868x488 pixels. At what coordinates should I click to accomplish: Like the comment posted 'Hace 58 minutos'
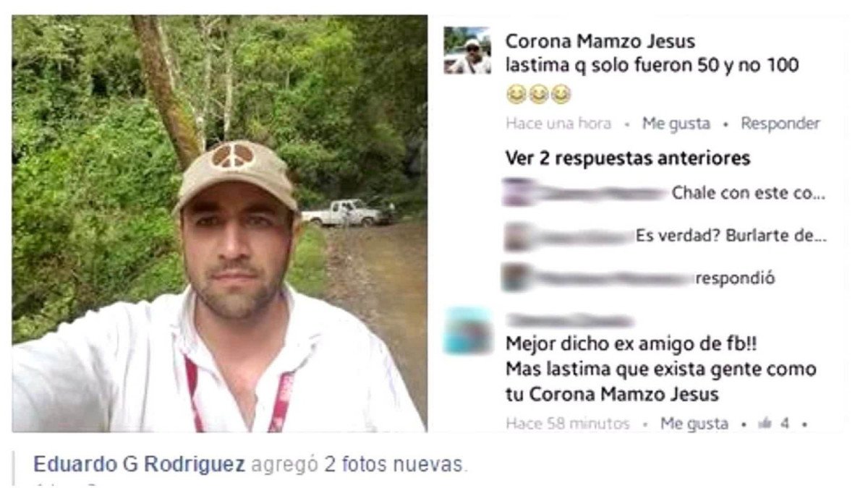(x=694, y=424)
